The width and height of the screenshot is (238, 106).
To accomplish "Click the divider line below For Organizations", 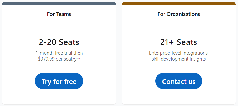I will 179,23.
